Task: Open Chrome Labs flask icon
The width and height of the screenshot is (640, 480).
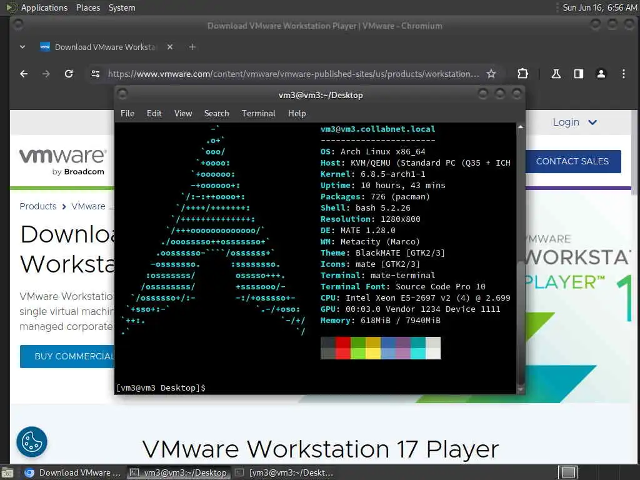Action: (556, 74)
